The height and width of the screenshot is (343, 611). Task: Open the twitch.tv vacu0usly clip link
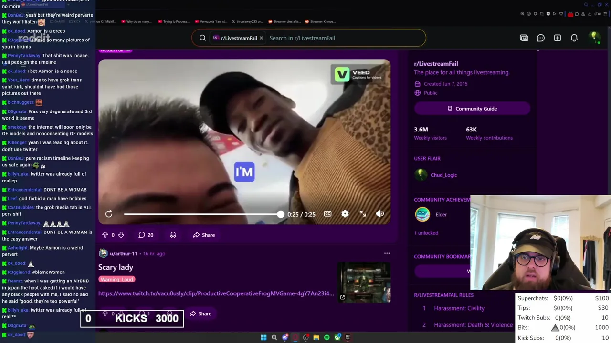tap(216, 293)
